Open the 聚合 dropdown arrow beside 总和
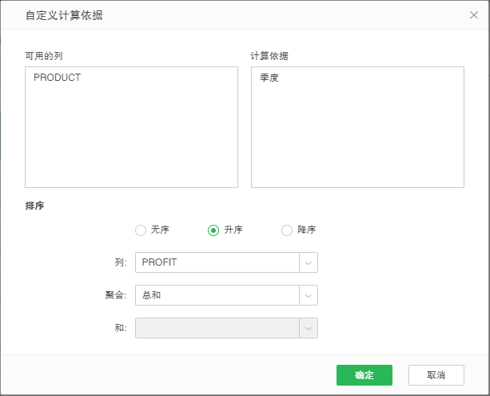 pos(309,295)
